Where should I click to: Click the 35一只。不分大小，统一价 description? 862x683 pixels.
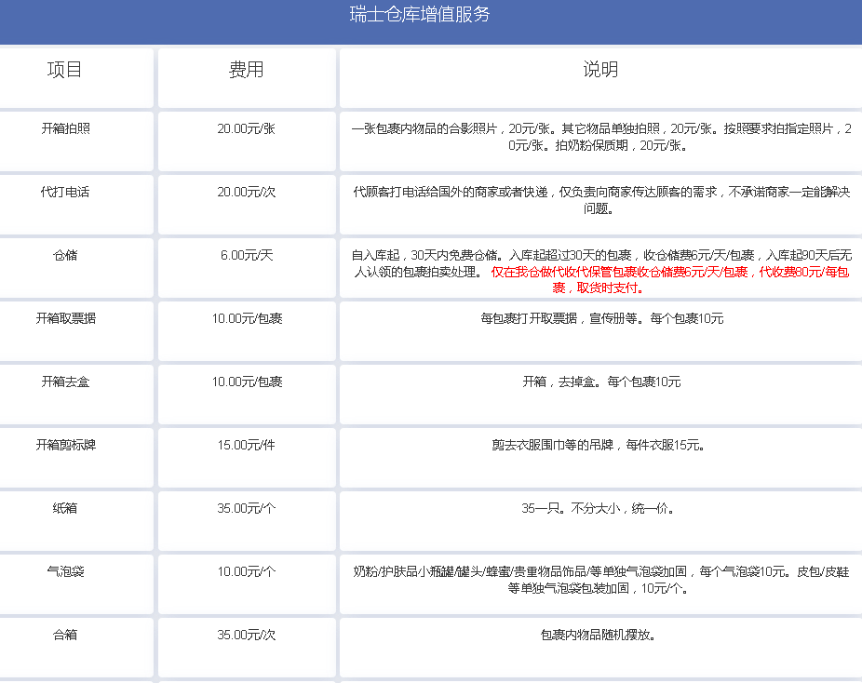pos(598,508)
